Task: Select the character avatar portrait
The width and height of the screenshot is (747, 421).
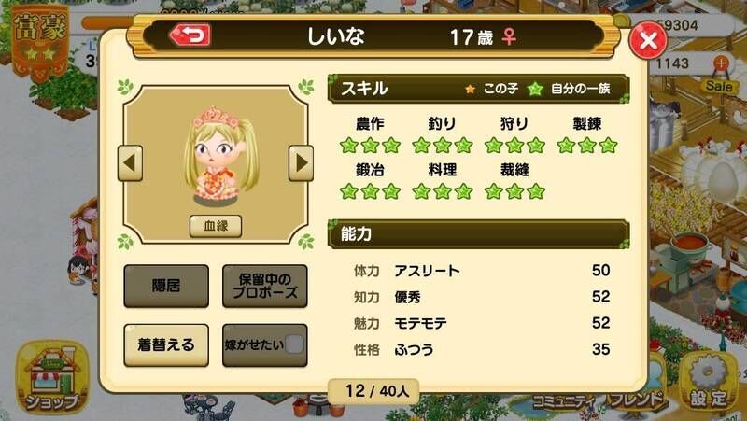Action: (x=218, y=156)
